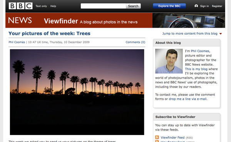
Task: Click the Subscribe to Viewfinder heading
Action: pyautogui.click(x=175, y=117)
